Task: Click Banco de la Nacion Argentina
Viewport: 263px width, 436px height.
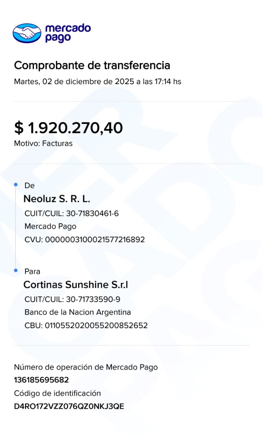Action: pos(78,312)
